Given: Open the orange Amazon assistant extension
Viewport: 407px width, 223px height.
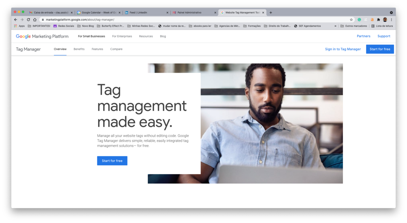Looking at the screenshot, I should coord(372,20).
